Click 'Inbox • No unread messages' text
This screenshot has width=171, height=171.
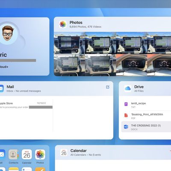click(24, 91)
